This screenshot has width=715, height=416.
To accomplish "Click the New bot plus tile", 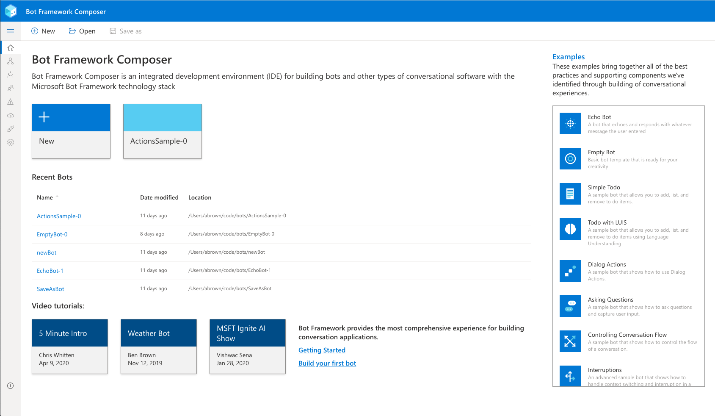I will click(71, 131).
